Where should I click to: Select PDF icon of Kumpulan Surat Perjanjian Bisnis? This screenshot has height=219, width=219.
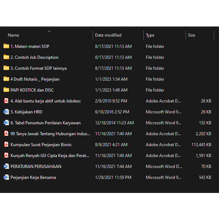click(x=6, y=144)
